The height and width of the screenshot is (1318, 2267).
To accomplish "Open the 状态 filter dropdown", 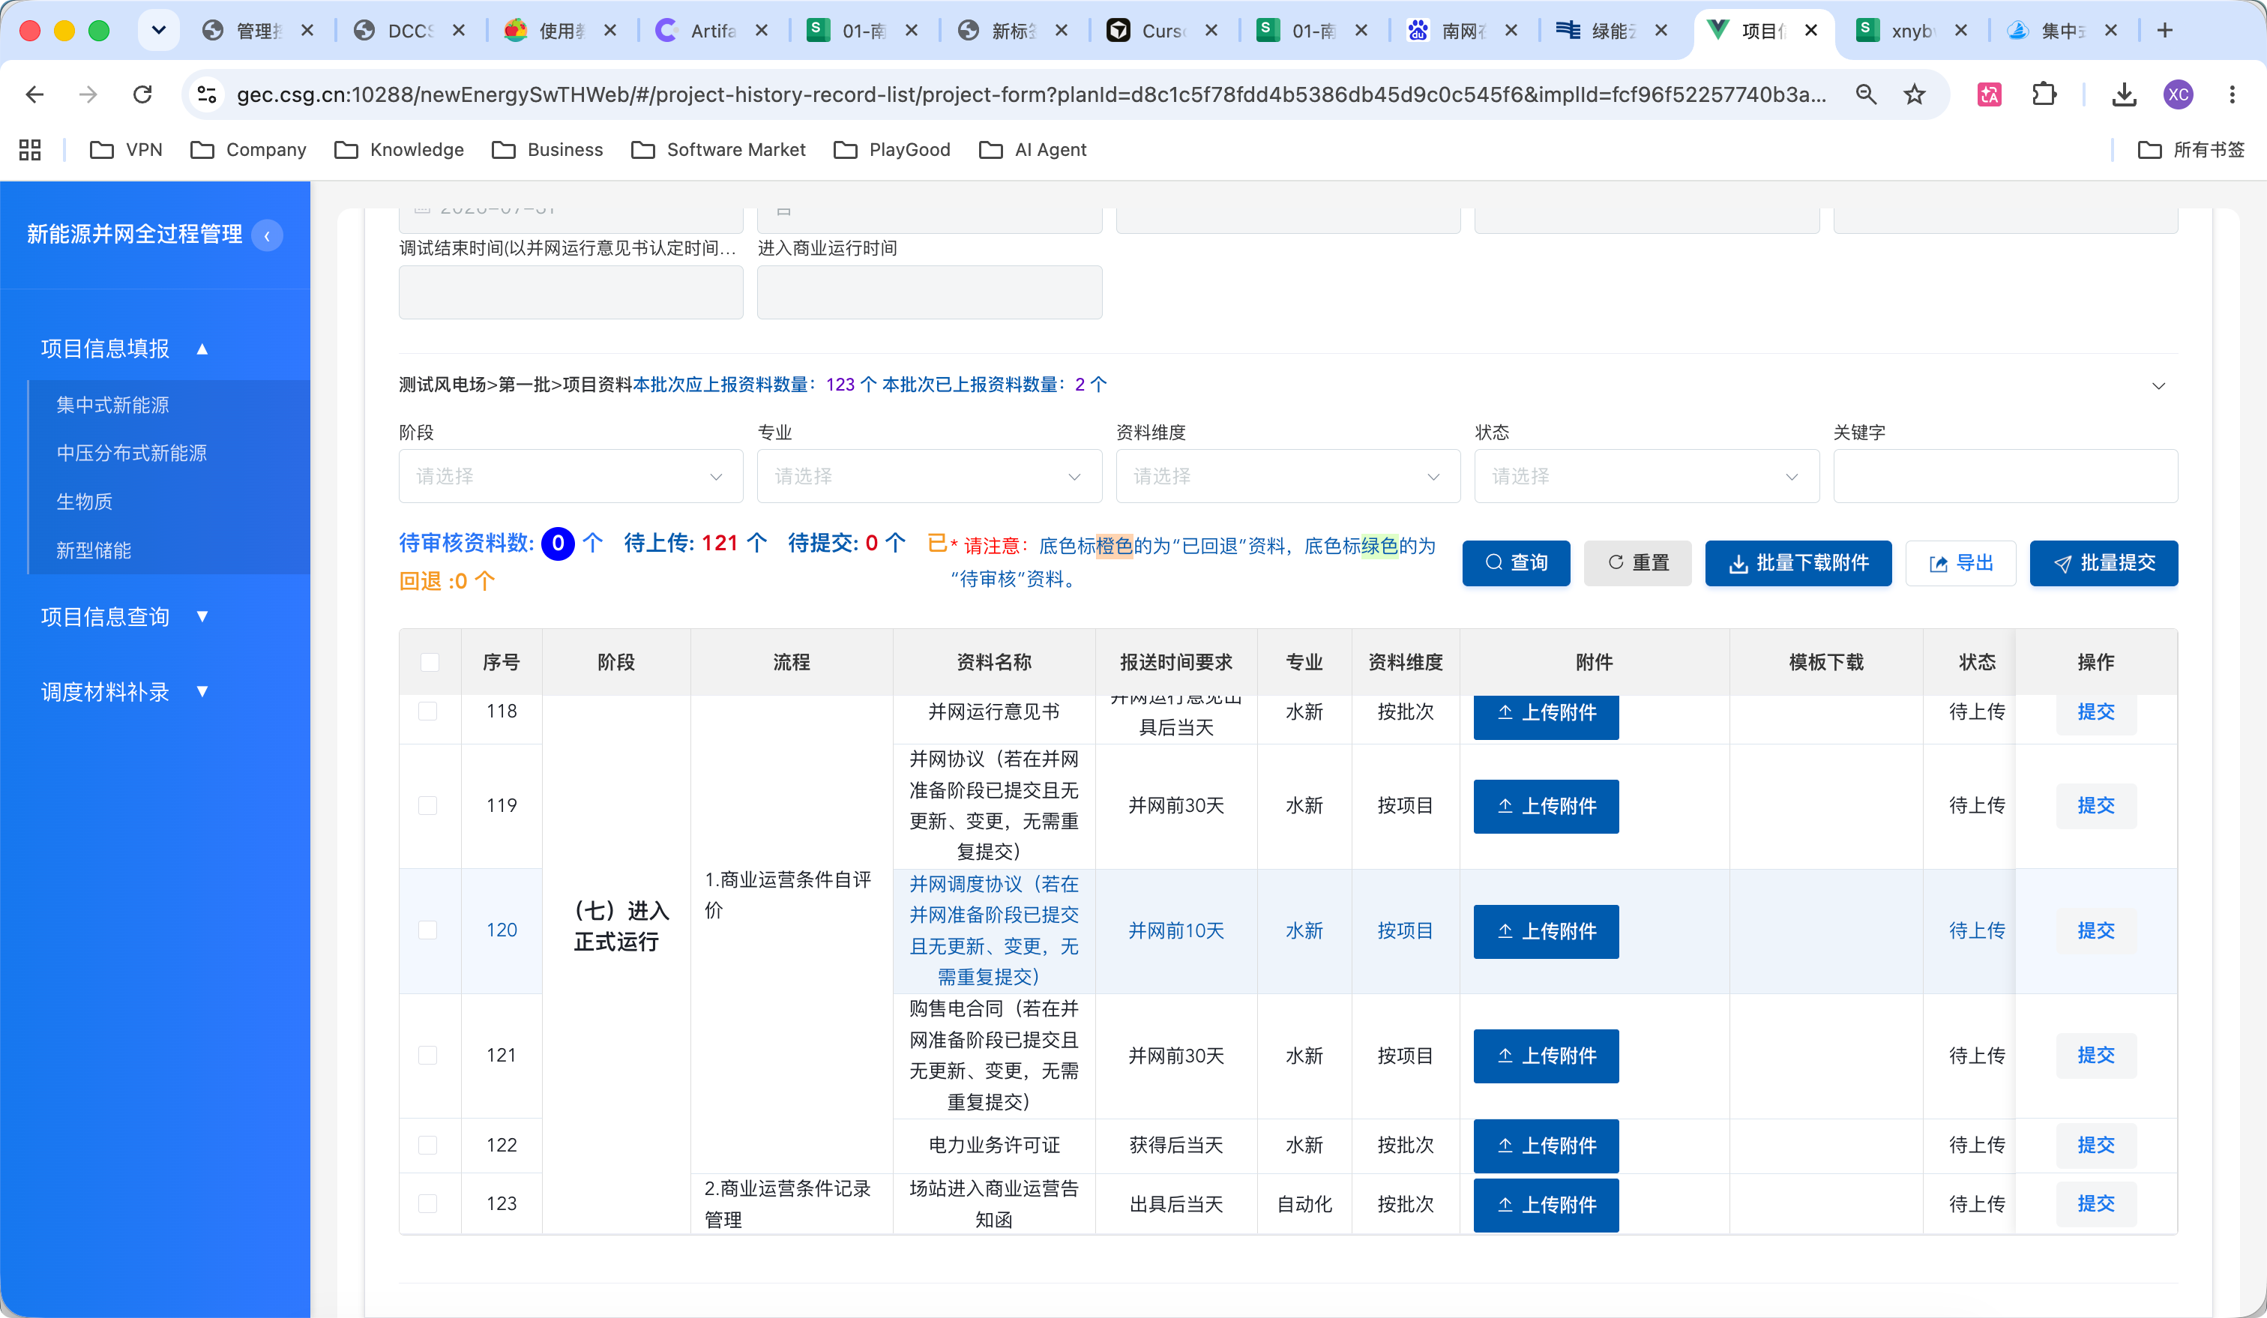I will tap(1646, 476).
